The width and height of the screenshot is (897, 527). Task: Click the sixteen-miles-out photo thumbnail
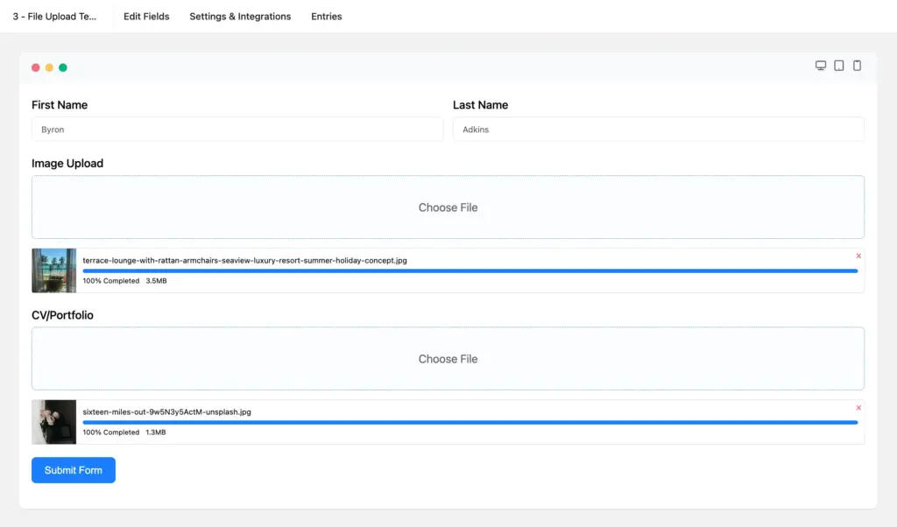tap(53, 421)
